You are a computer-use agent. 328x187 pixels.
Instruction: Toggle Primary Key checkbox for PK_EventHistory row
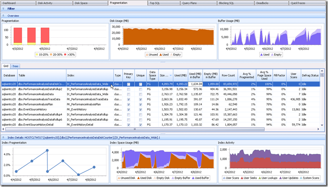tap(129, 110)
